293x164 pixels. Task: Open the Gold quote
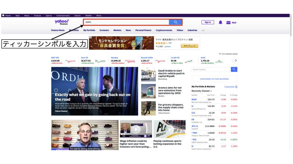tap(203, 58)
